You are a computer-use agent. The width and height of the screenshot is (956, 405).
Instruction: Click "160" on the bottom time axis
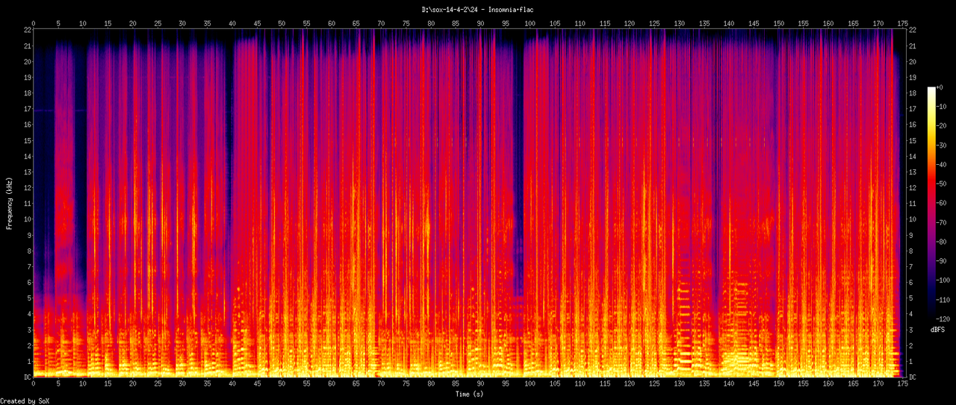pos(828,385)
